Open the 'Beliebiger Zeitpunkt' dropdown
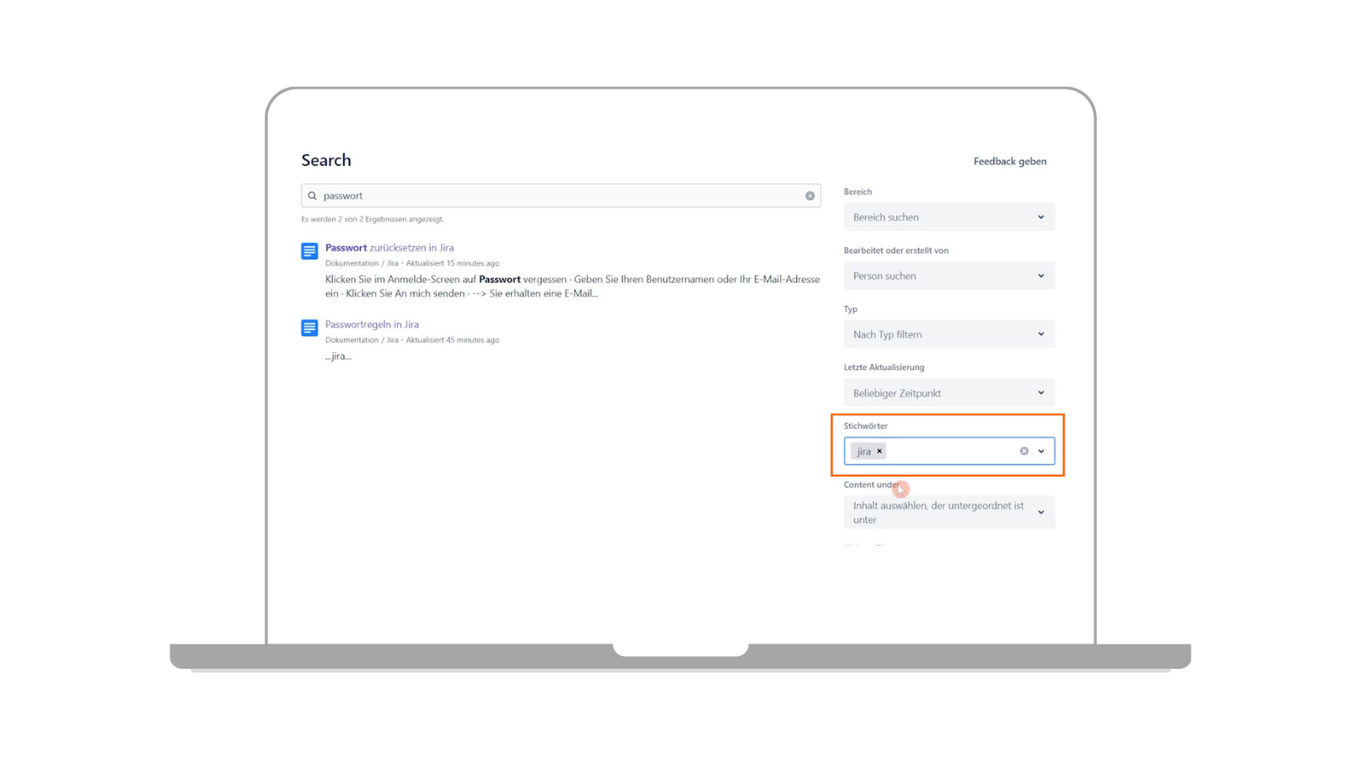This screenshot has width=1349, height=759. [949, 393]
